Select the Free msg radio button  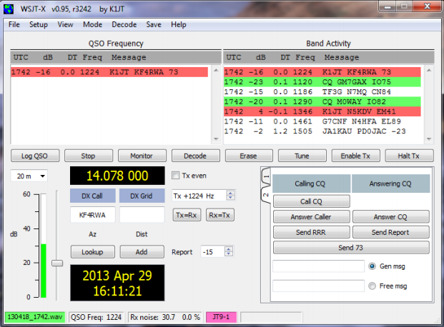point(372,286)
